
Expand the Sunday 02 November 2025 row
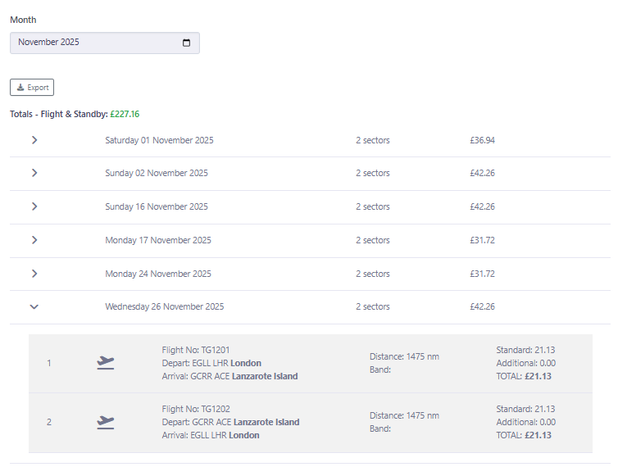coord(34,173)
